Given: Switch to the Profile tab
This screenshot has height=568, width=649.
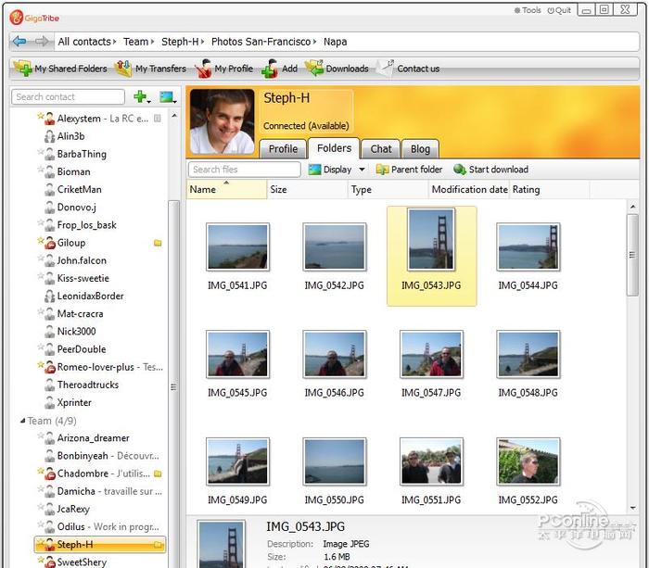Looking at the screenshot, I should (x=283, y=149).
